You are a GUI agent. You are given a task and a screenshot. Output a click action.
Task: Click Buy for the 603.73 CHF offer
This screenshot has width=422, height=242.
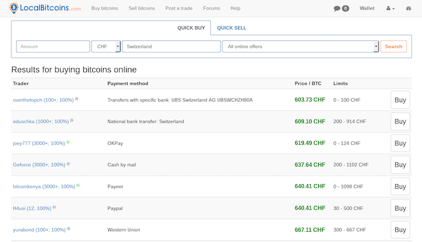click(x=400, y=100)
